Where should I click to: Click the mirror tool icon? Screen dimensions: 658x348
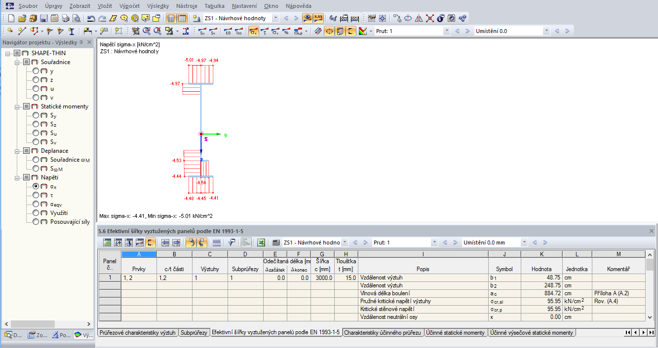419,18
